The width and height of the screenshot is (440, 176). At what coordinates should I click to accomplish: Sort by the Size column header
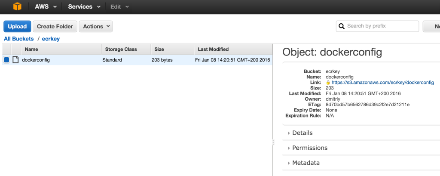(172, 49)
